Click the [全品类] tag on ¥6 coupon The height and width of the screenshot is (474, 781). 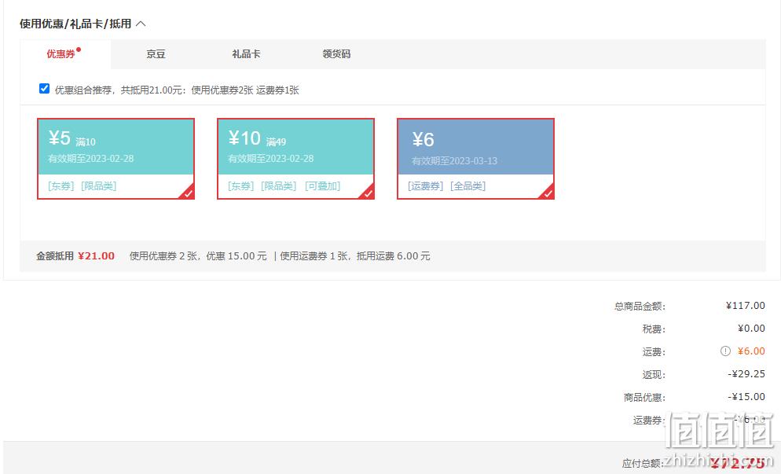(467, 186)
